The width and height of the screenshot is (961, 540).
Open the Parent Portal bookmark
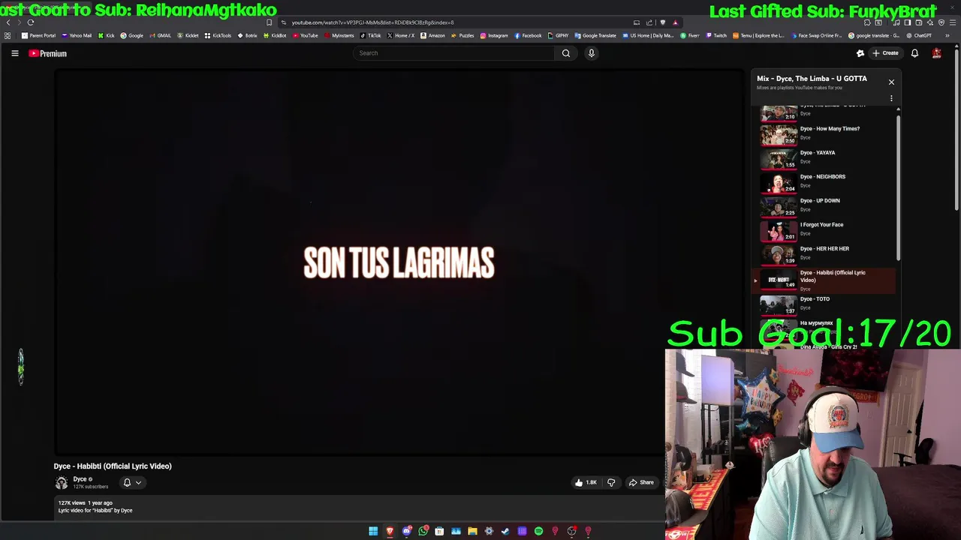pyautogui.click(x=39, y=35)
